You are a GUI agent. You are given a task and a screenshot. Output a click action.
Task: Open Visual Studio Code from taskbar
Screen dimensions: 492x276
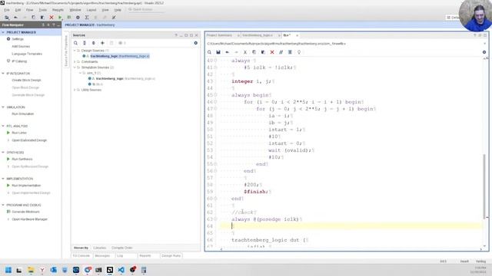[121, 270]
